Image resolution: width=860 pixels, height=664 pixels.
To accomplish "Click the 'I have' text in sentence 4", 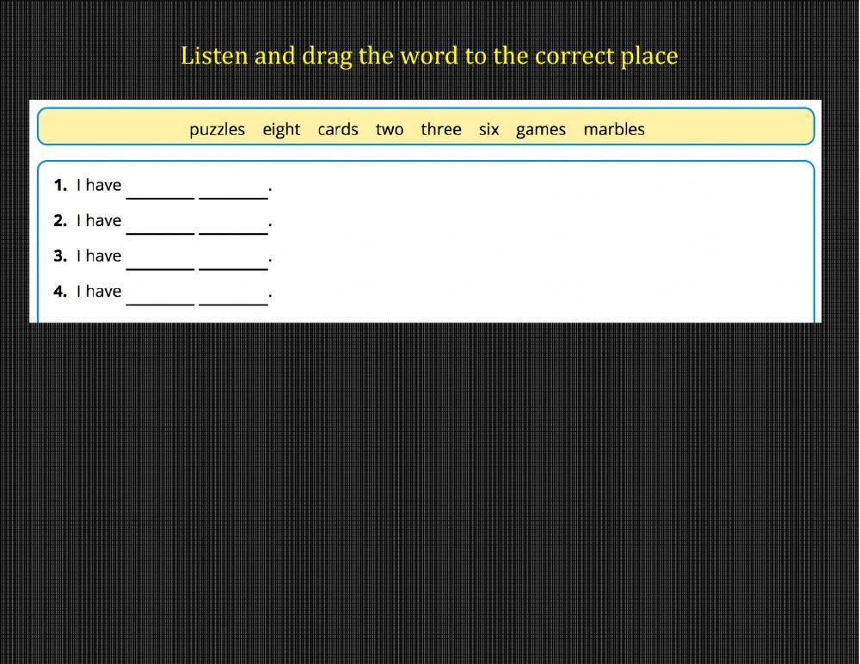I will coord(99,292).
